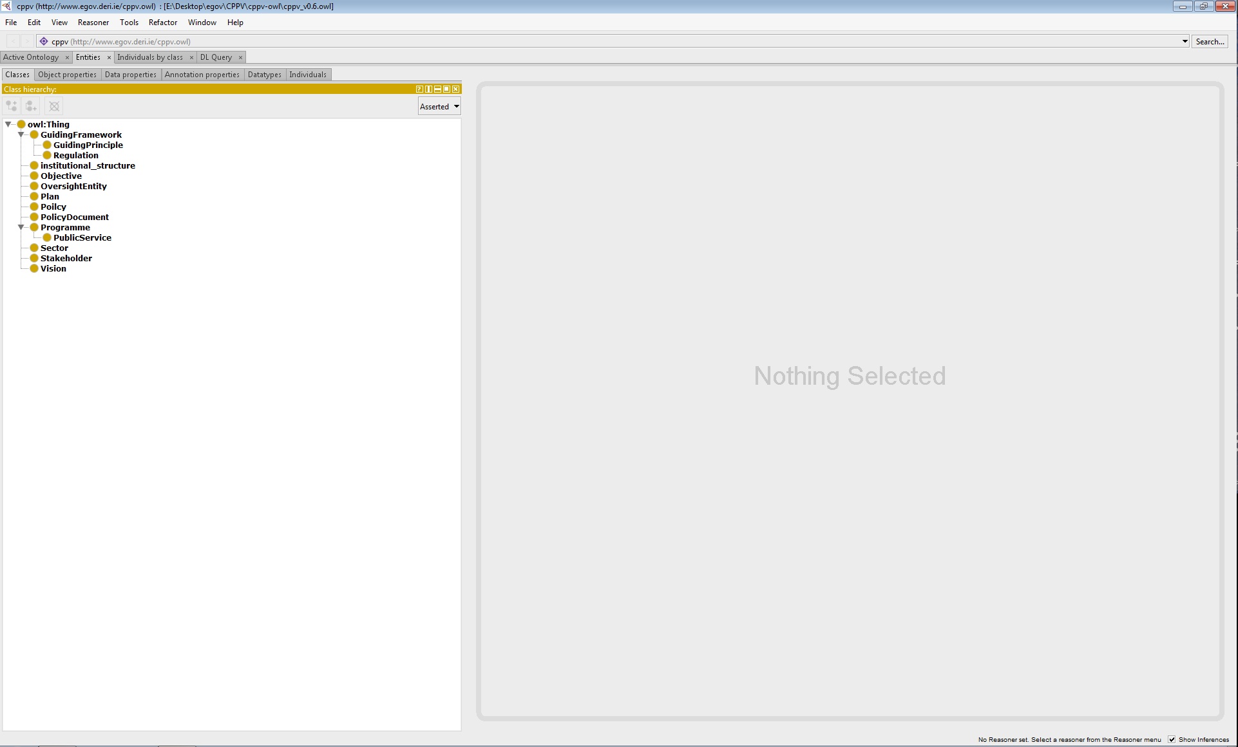Collapse the GuidingFramework class node
This screenshot has height=747, width=1238.
(21, 134)
